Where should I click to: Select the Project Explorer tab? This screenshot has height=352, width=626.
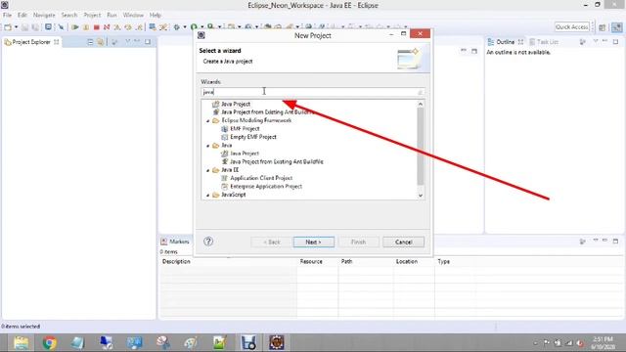(31, 42)
